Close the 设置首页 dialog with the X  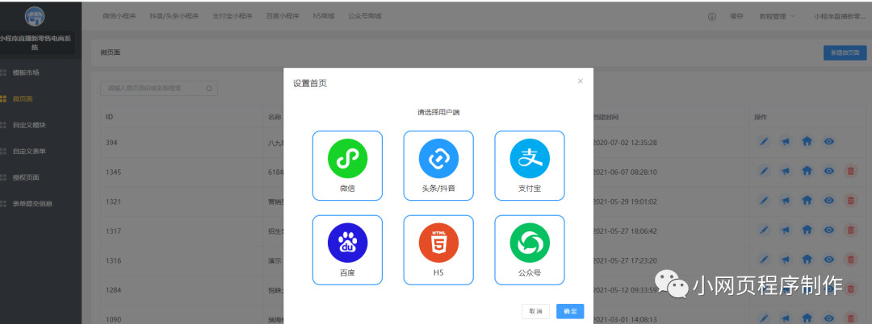[x=580, y=81]
